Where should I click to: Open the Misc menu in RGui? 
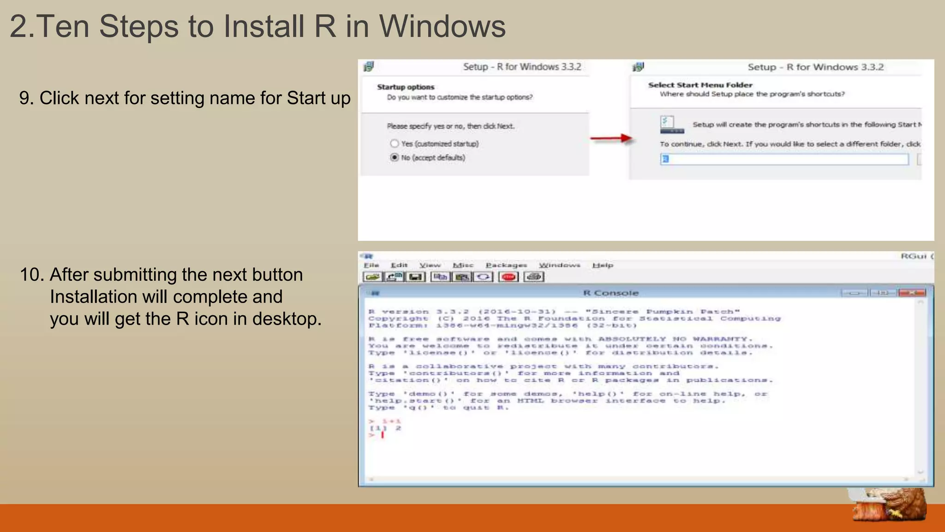tap(463, 265)
